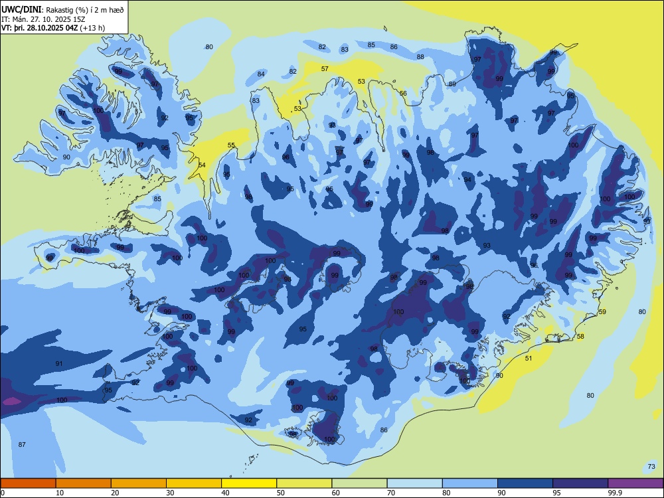
Task: Select the '89' humidity value on map
Action: click(x=452, y=84)
